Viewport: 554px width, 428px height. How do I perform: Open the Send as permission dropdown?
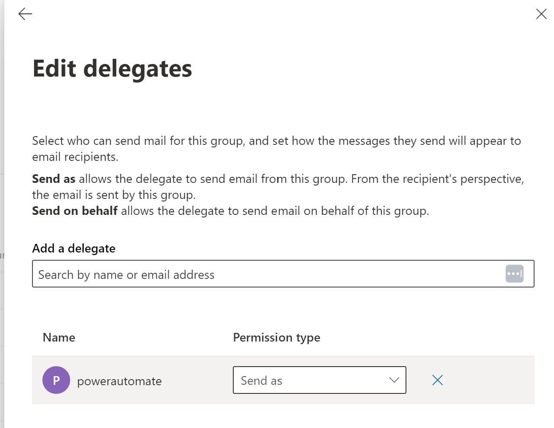(x=319, y=380)
